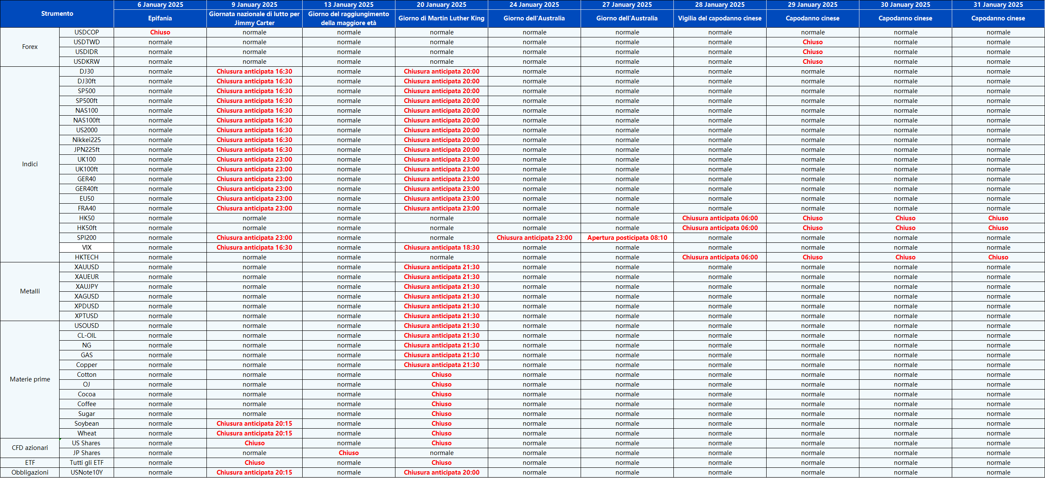The image size is (1045, 478).
Task: Select the red Chiuso cell for USDCOP
Action: coord(160,32)
